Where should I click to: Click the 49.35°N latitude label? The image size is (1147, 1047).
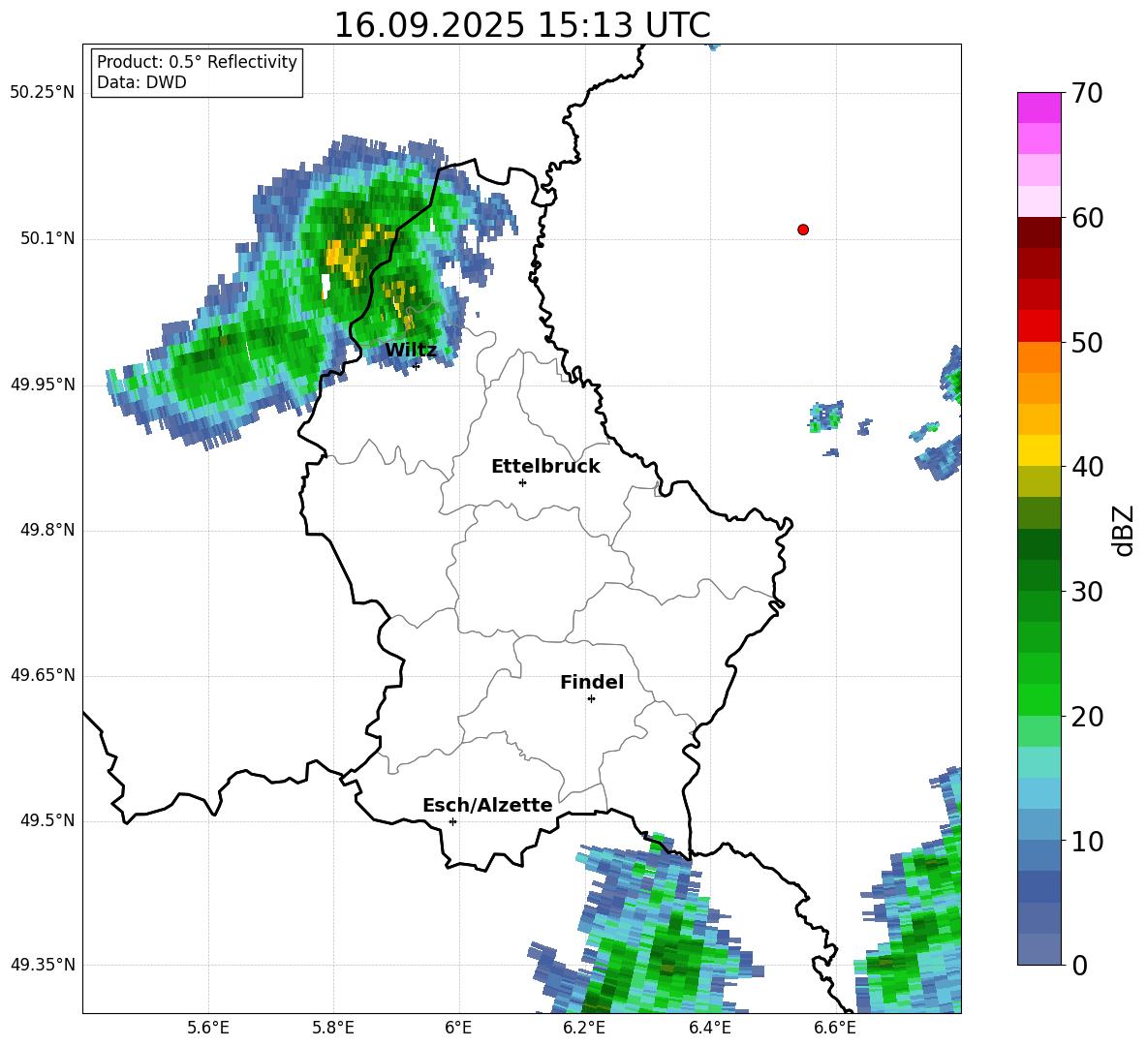(43, 966)
